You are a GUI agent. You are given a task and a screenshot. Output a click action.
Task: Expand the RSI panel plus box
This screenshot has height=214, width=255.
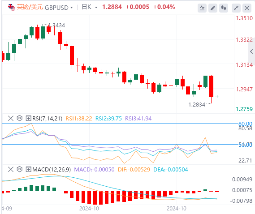click(x=29, y=118)
